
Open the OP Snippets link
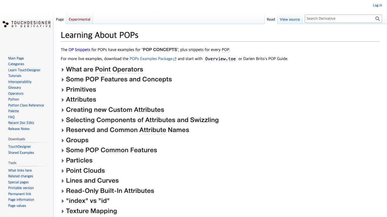[x=80, y=50]
